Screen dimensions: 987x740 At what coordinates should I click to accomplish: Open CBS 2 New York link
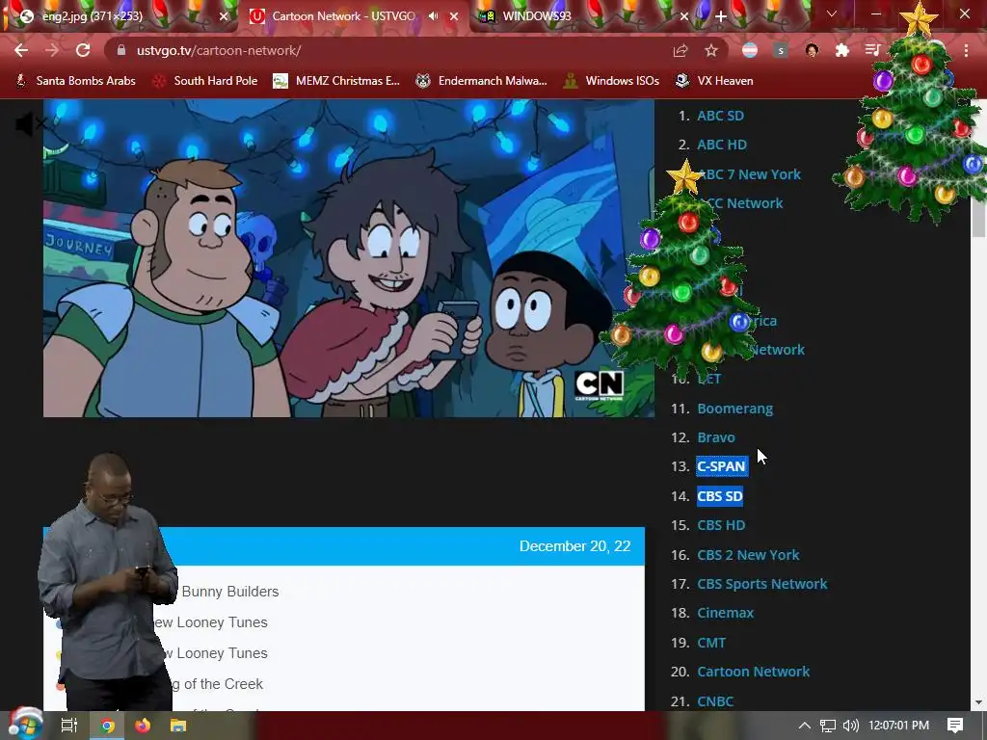[748, 555]
